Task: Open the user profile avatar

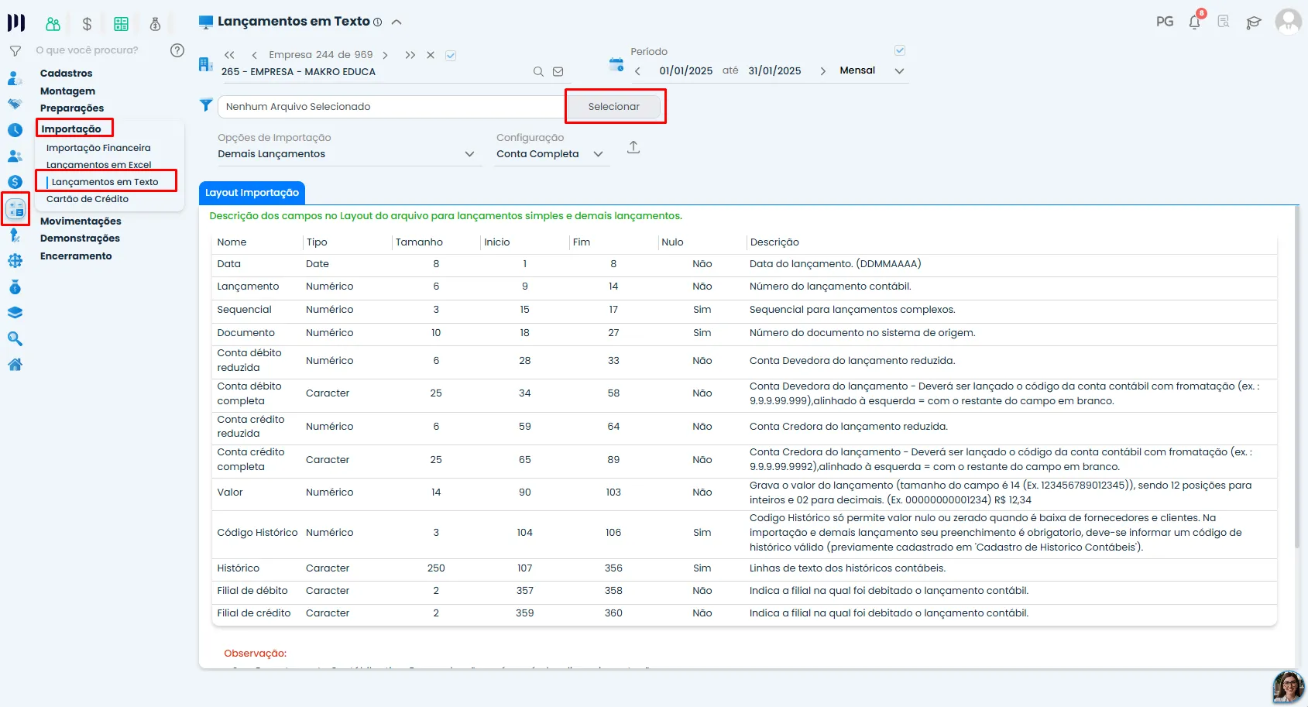Action: point(1288,22)
